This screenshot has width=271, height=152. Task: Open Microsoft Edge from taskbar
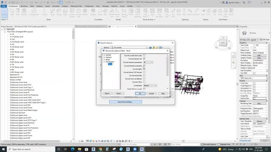pos(72,149)
